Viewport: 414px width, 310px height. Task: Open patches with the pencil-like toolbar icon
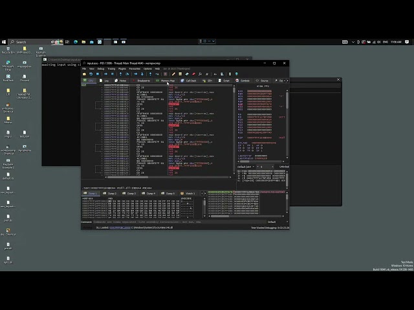click(x=173, y=74)
